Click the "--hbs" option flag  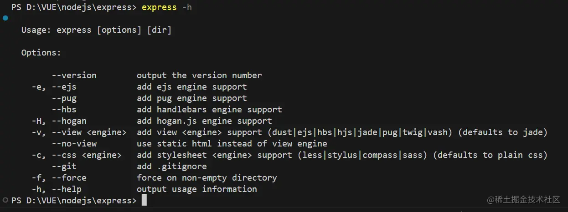click(x=64, y=110)
